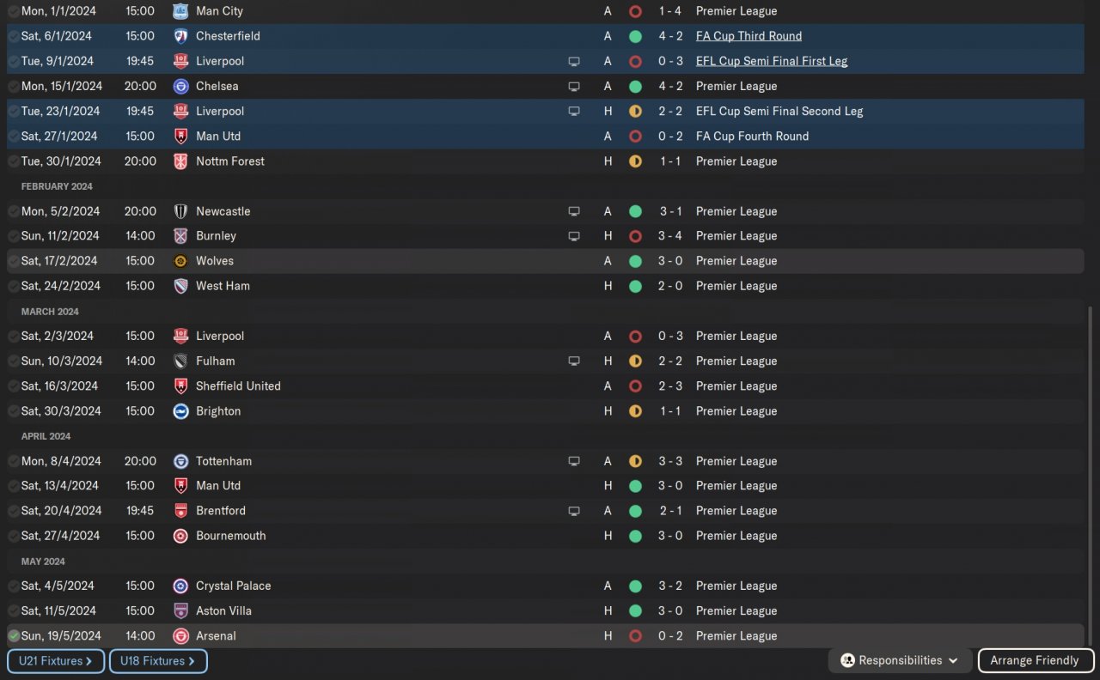Expand the U21 Fixtures view
This screenshot has height=680, width=1100.
point(56,661)
